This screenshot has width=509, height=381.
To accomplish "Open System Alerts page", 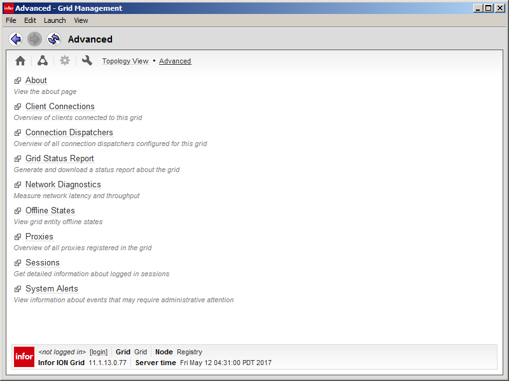I will pos(52,289).
